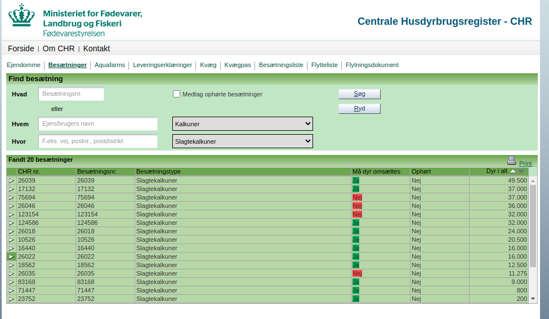Click the Ryd button
The height and width of the screenshot is (319, 549).
[359, 109]
